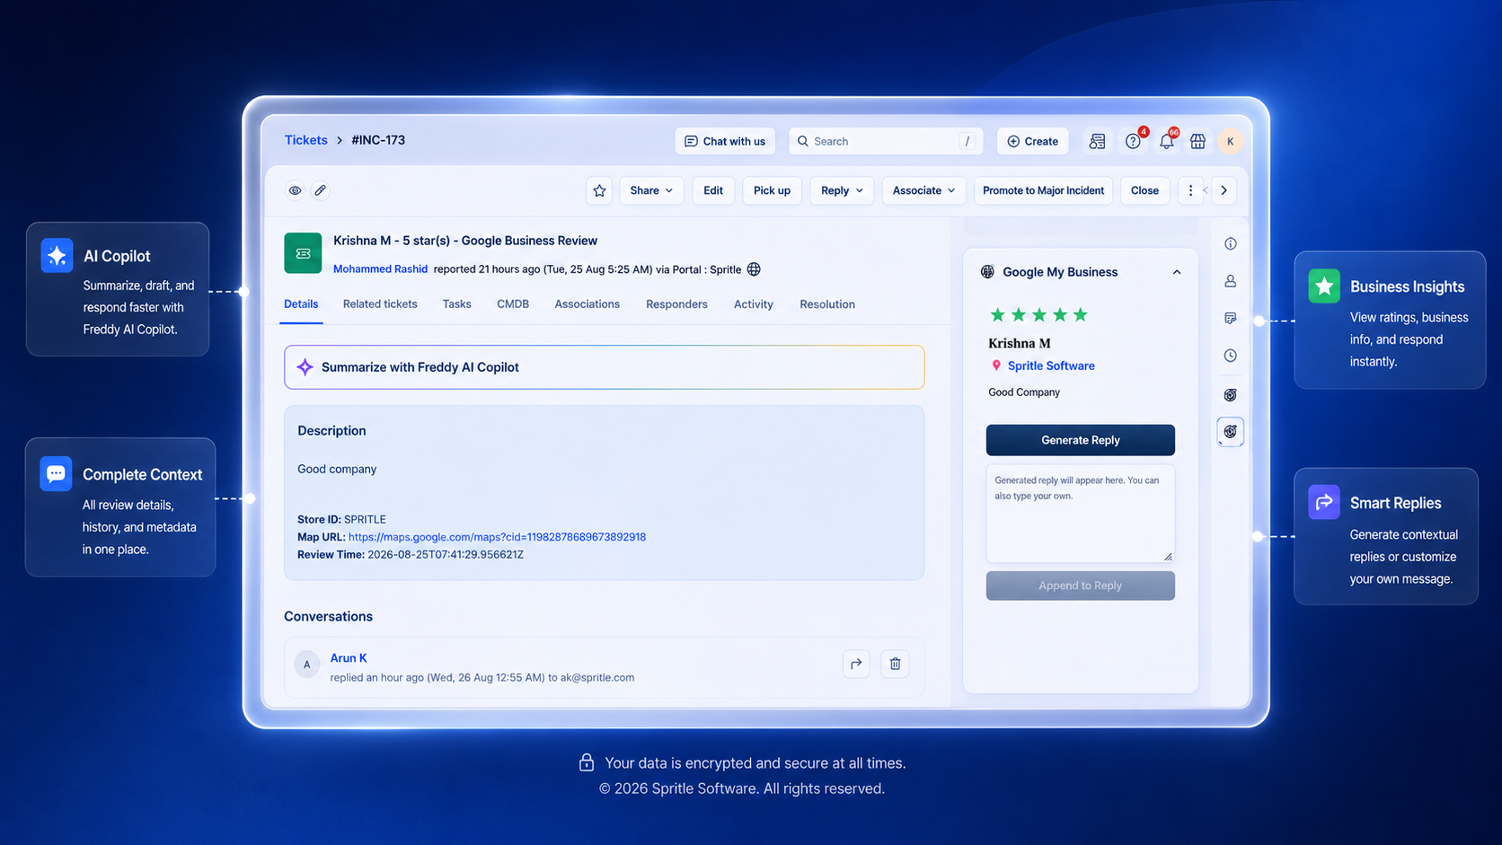
Task: Open the Share dropdown
Action: point(651,190)
